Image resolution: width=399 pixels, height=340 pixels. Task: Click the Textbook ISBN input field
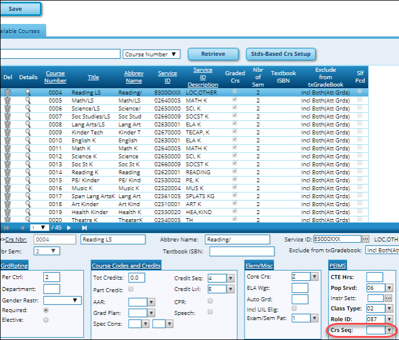click(x=242, y=251)
